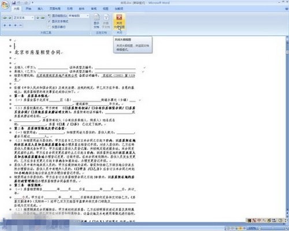289x231 pixels.
Task: Click the Collapse minus icon in the outline tools
Action: coord(20,25)
